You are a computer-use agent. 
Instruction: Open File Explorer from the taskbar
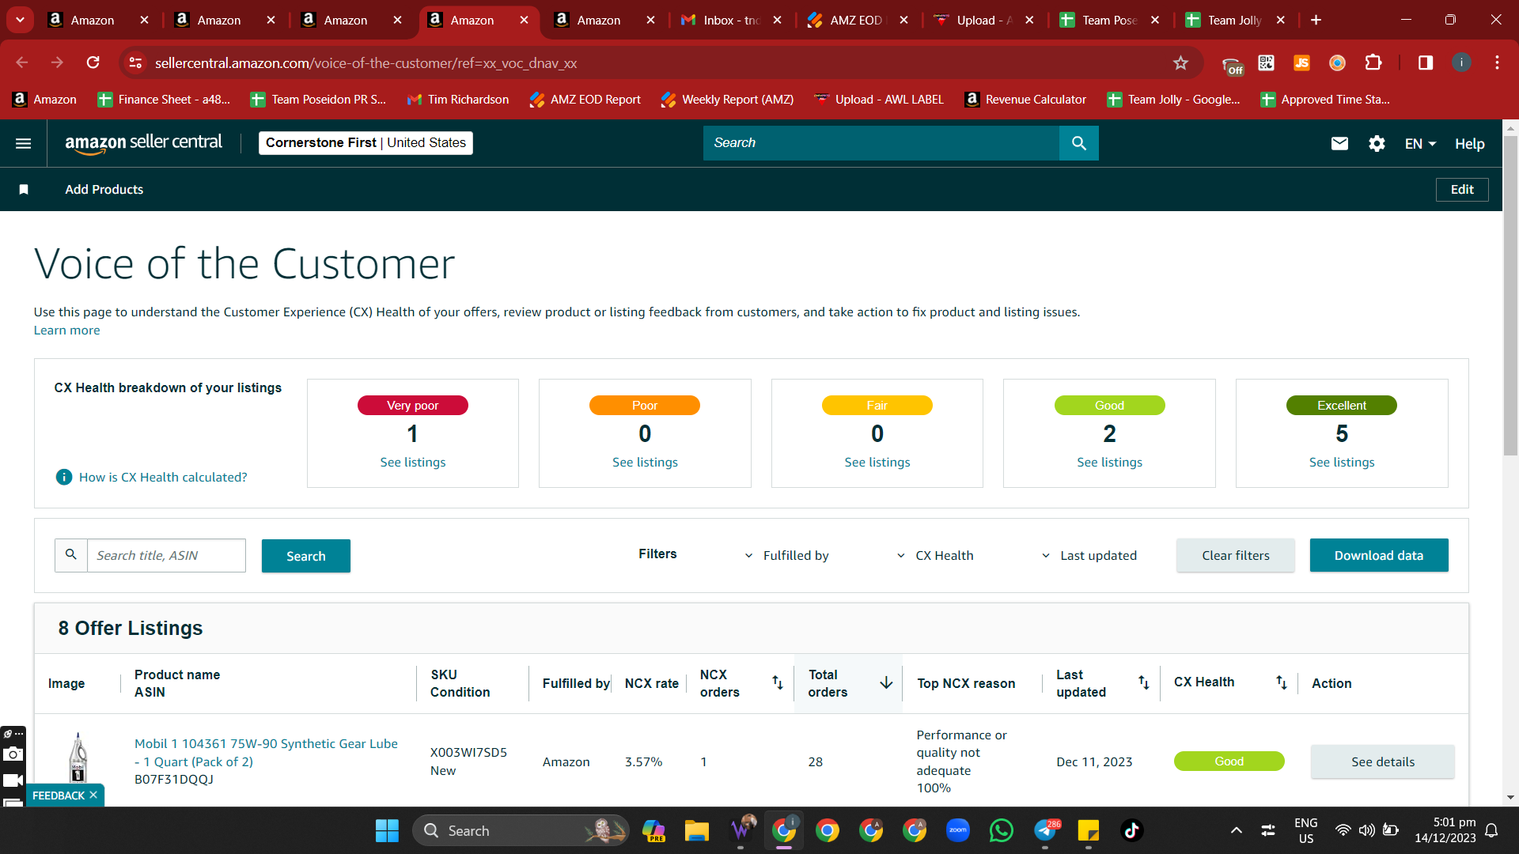(696, 830)
